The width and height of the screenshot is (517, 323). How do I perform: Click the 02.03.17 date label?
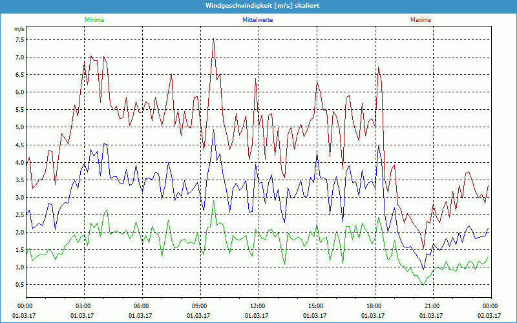click(489, 315)
